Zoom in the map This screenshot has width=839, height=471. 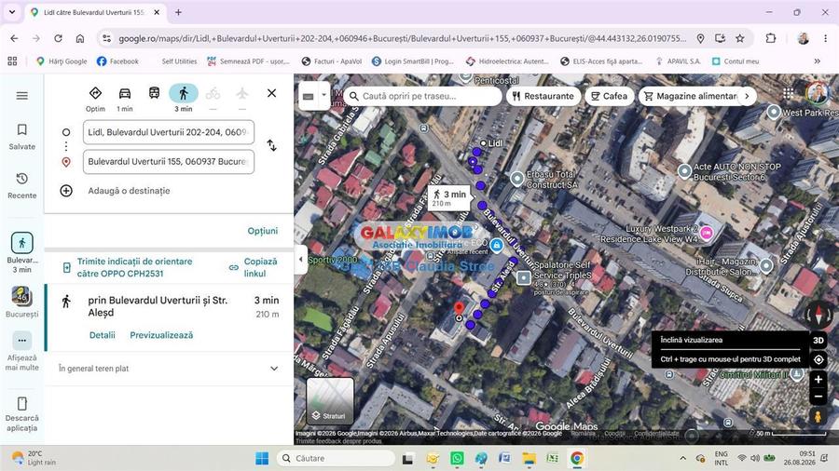pyautogui.click(x=818, y=380)
